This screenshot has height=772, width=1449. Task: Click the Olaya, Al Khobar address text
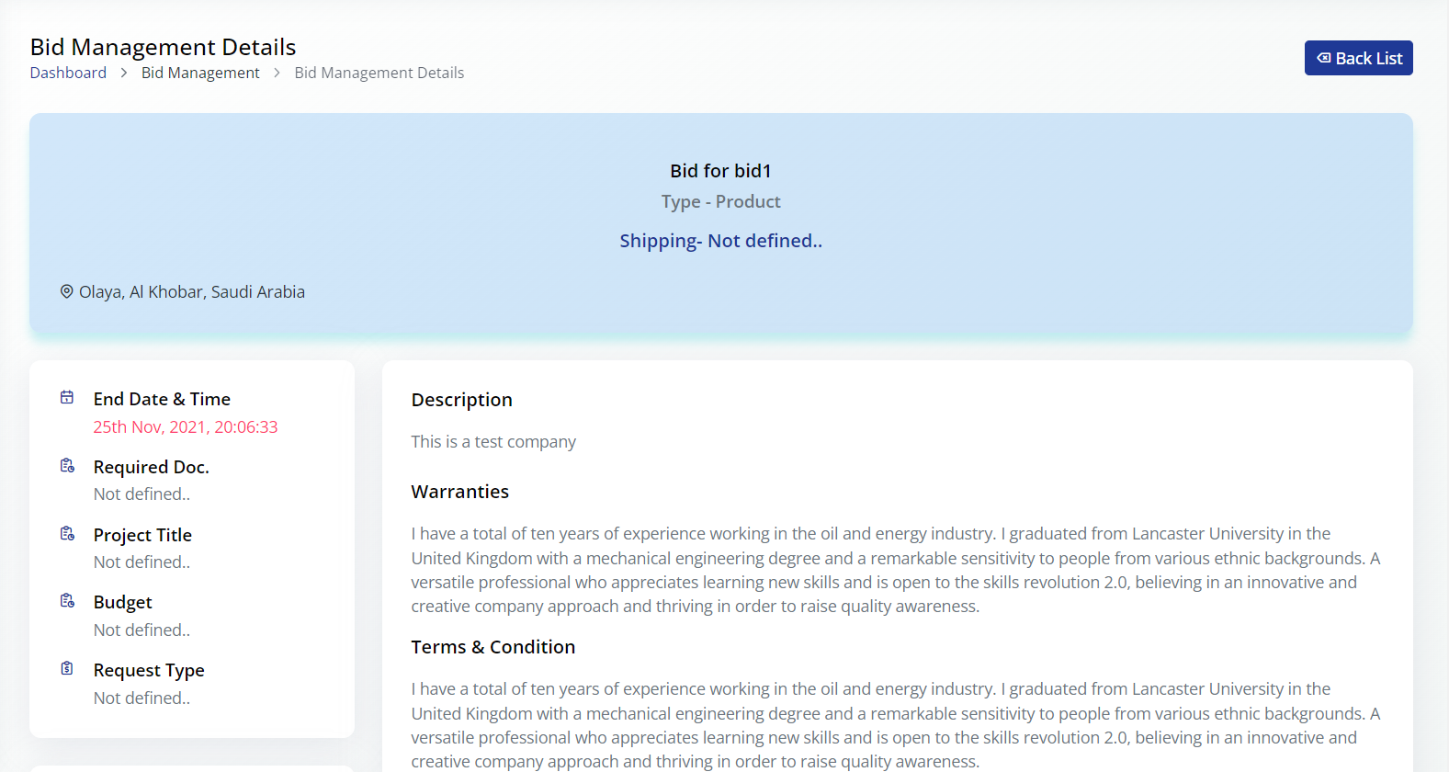pos(191,292)
